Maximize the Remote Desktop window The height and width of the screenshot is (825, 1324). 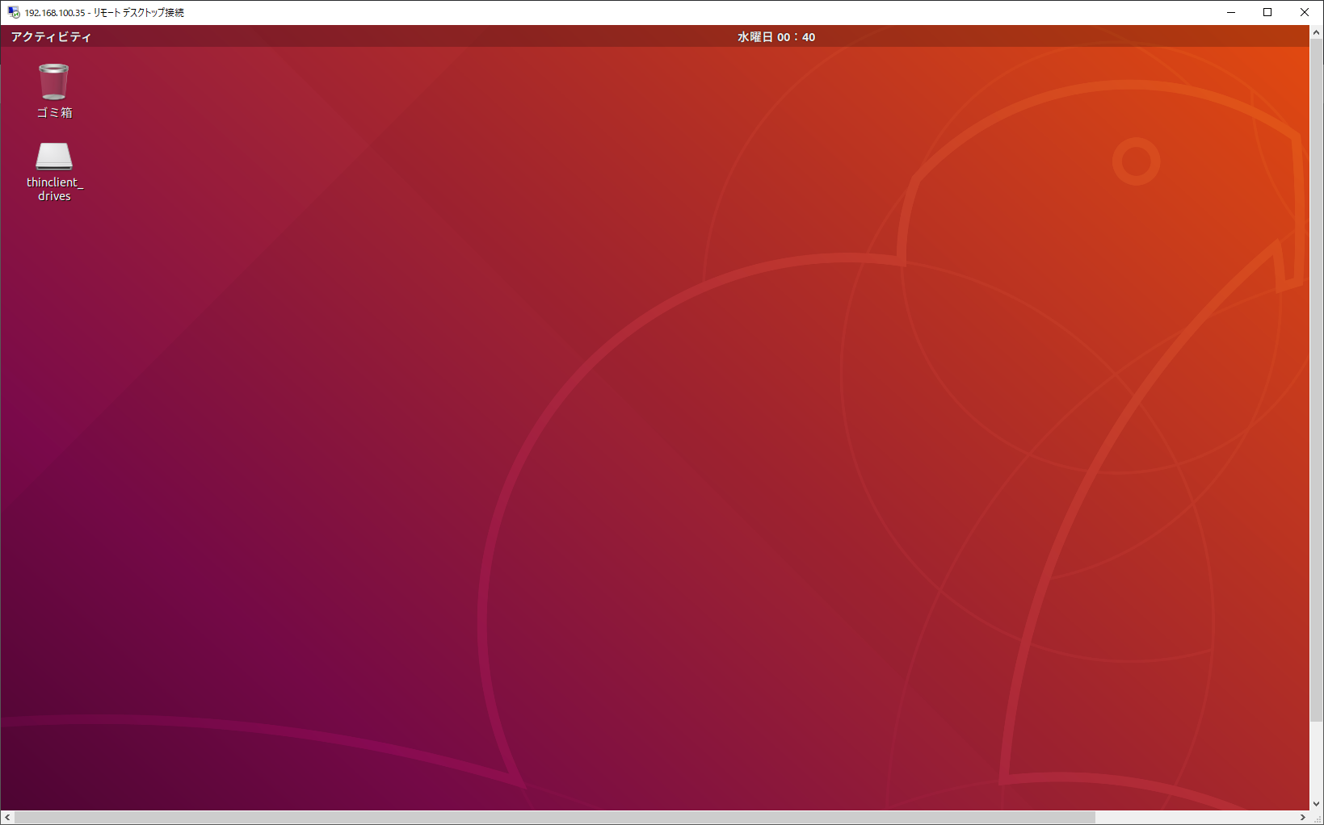click(1267, 12)
